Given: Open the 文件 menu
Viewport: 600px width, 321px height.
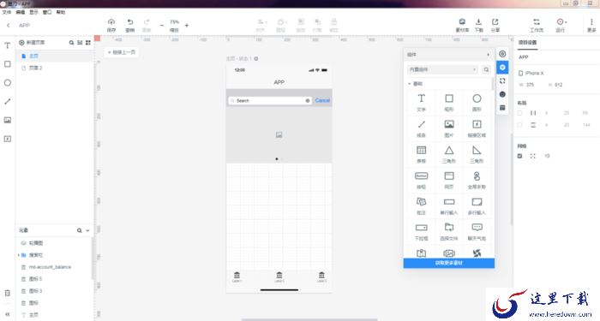Looking at the screenshot, I should (x=7, y=12).
